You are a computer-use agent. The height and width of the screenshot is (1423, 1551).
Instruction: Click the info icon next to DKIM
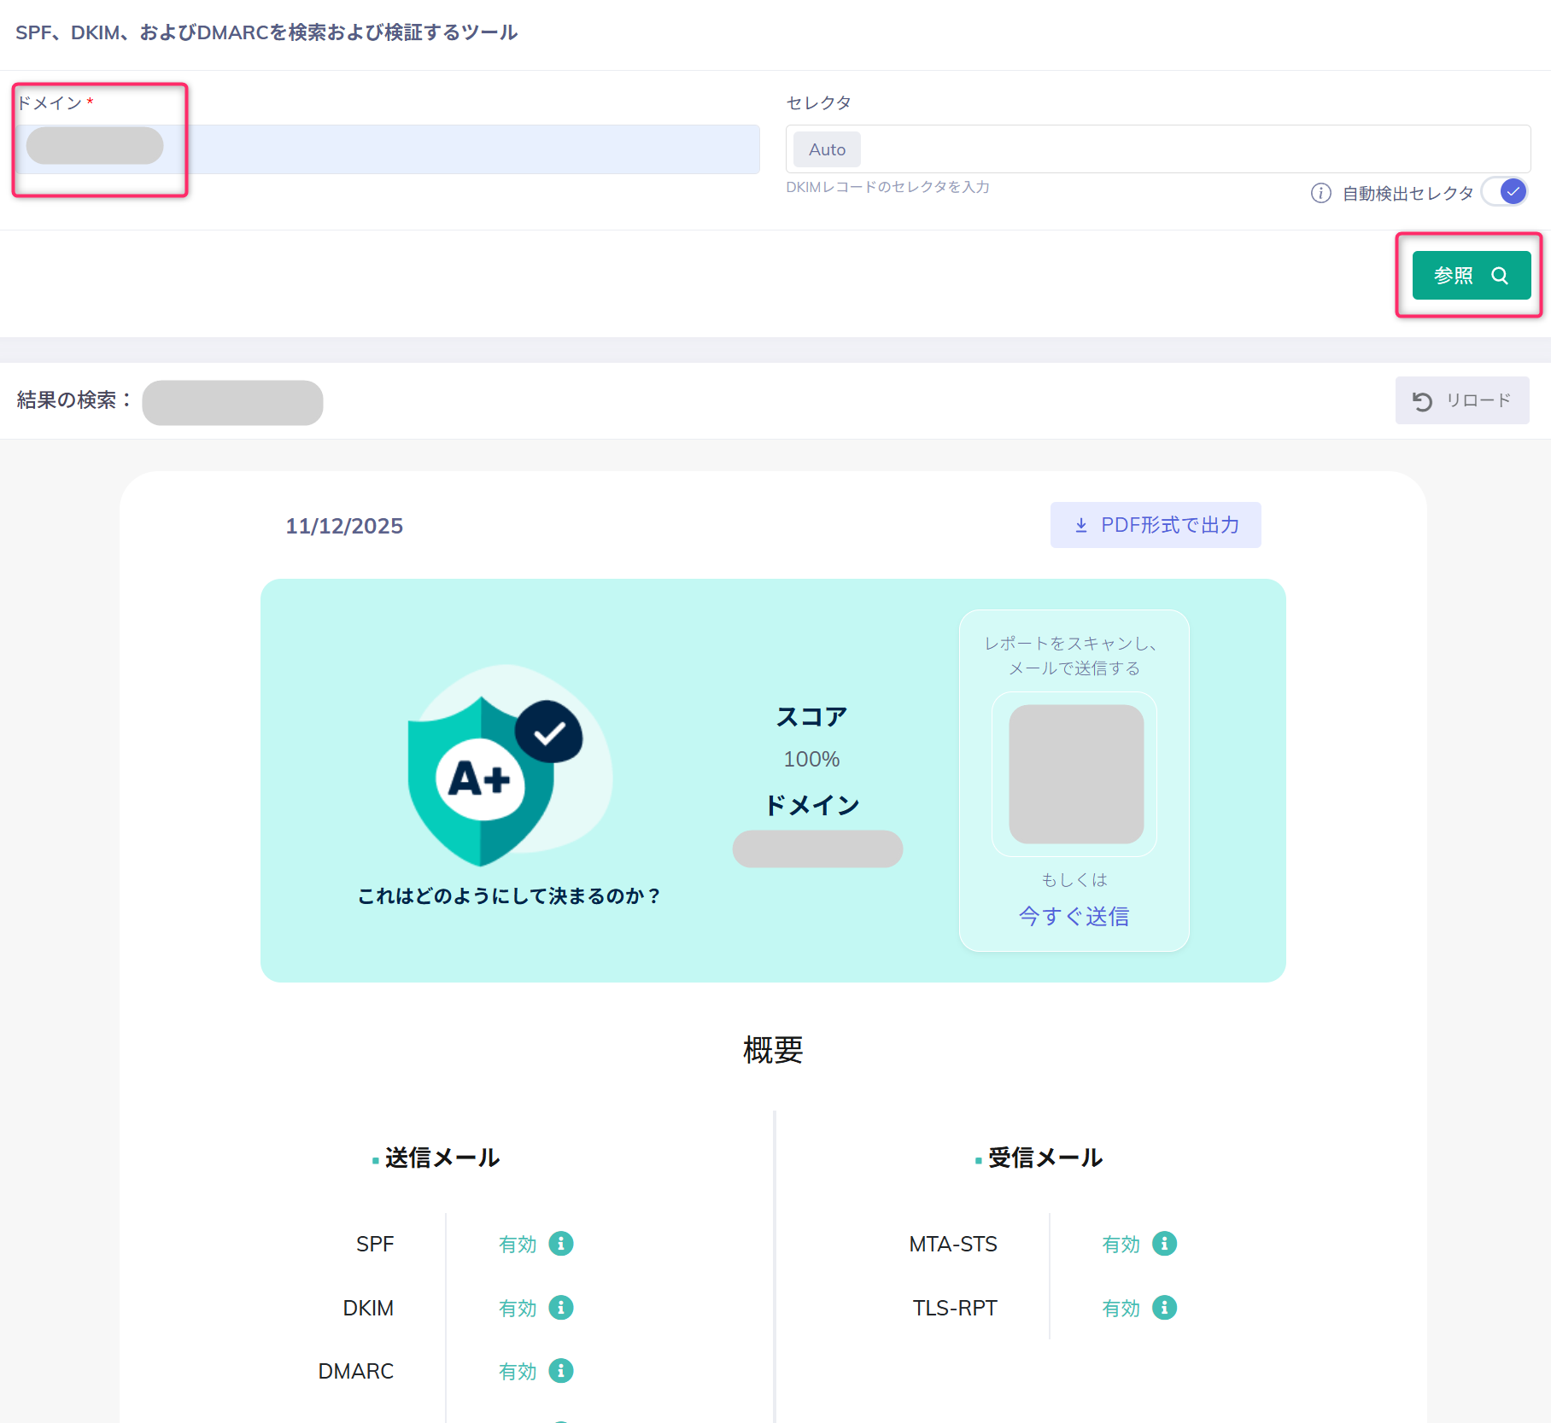(560, 1308)
